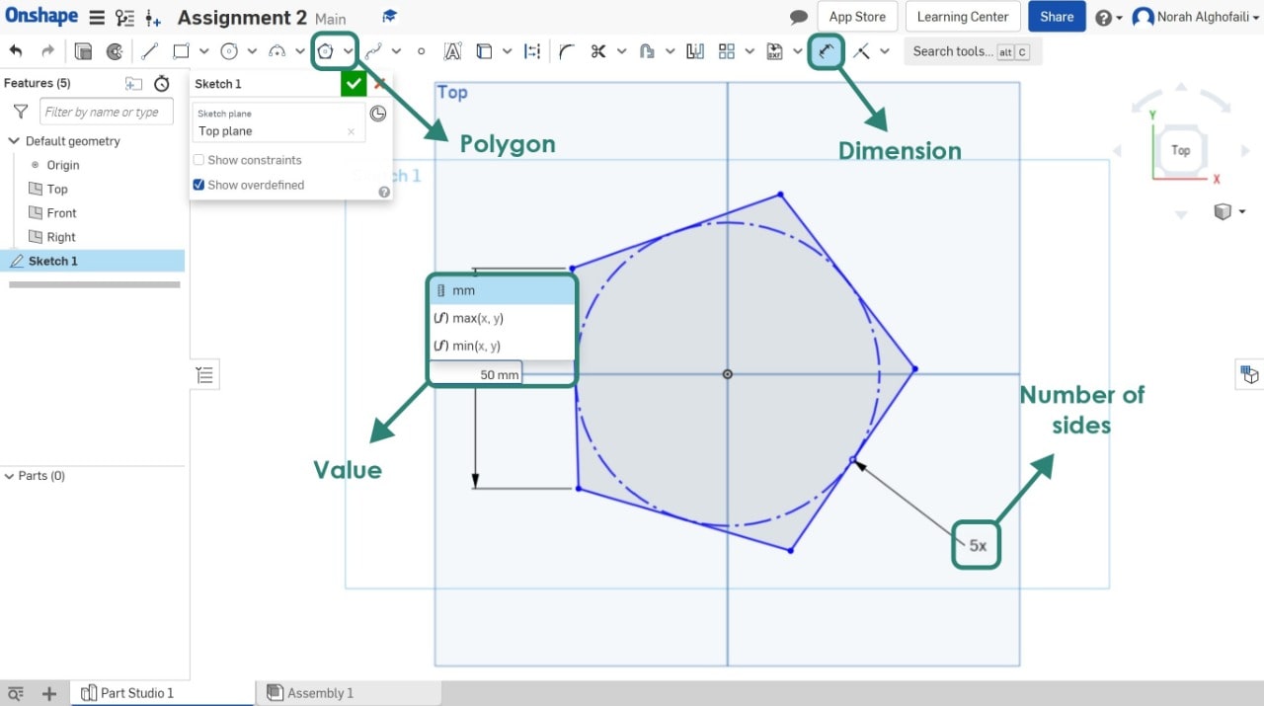Choose the max(x, y) function suggestion
1264x706 pixels.
[x=504, y=318]
